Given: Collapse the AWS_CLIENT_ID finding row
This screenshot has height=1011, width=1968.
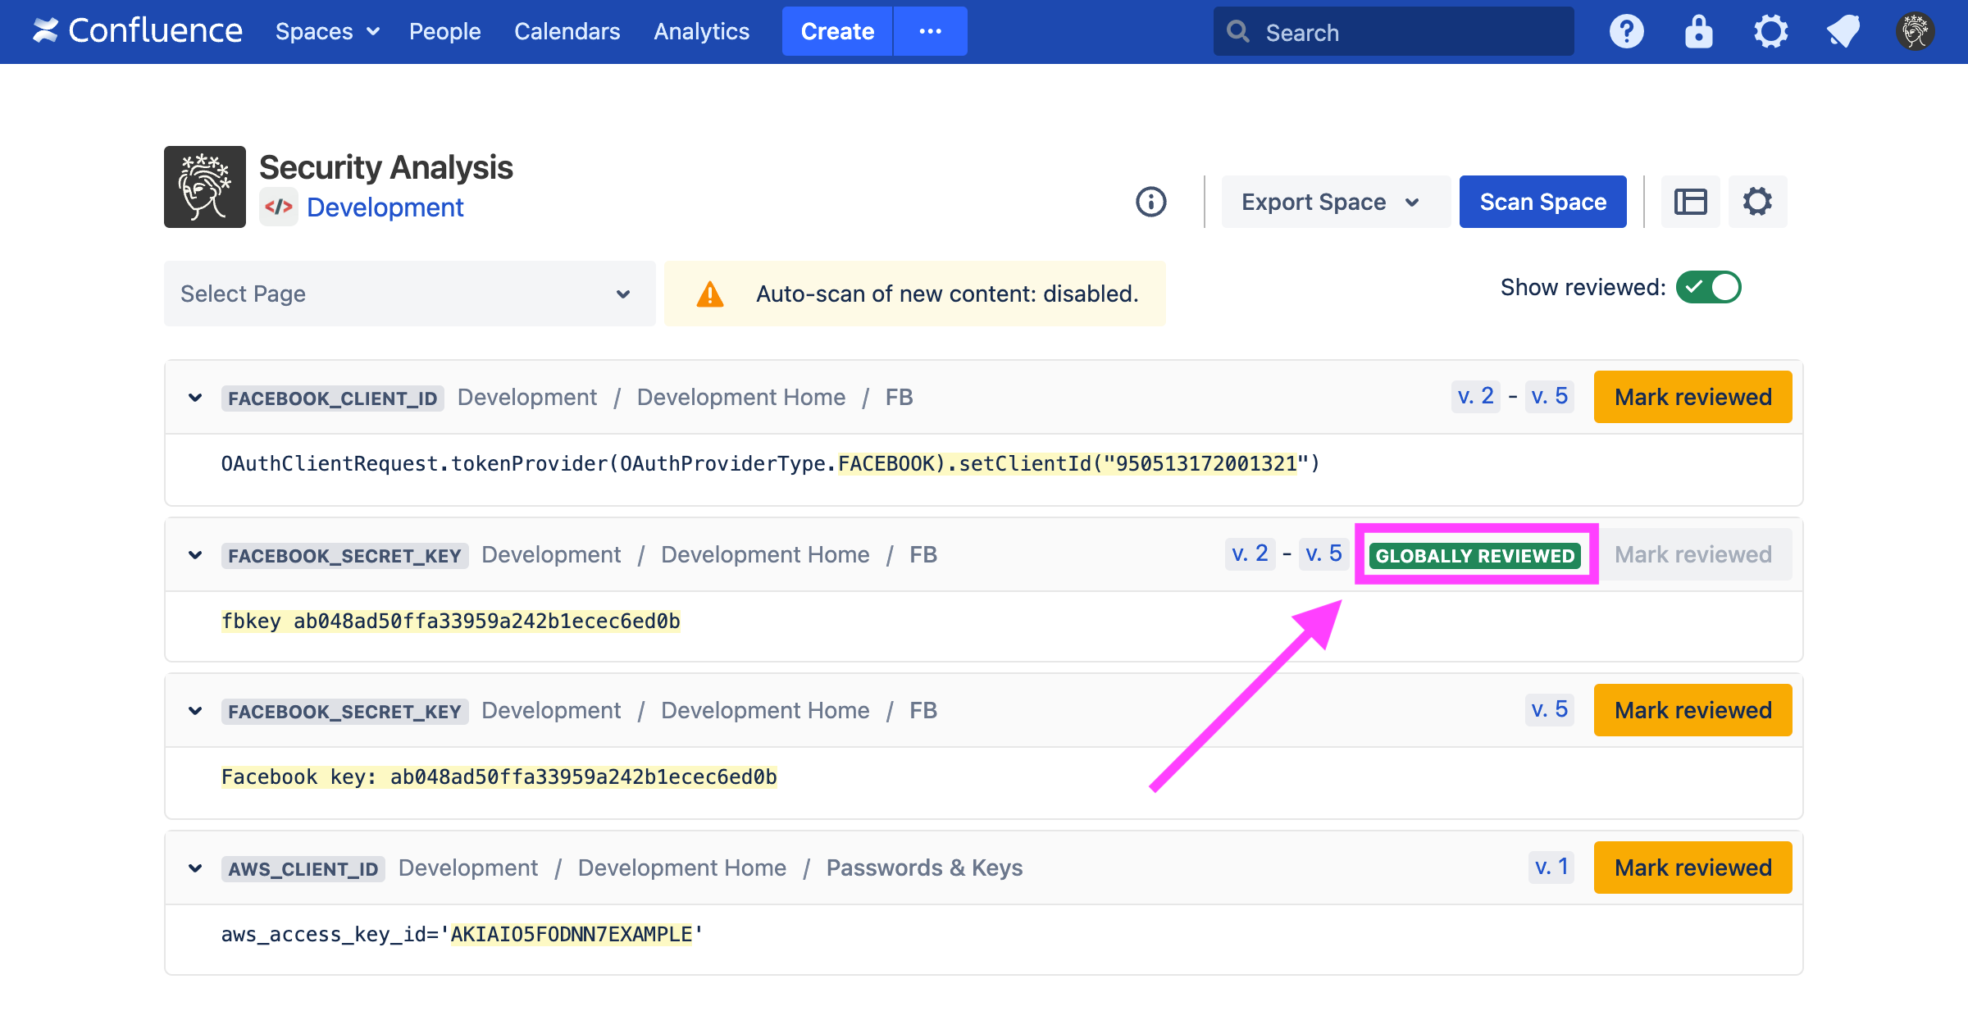Looking at the screenshot, I should [195, 868].
